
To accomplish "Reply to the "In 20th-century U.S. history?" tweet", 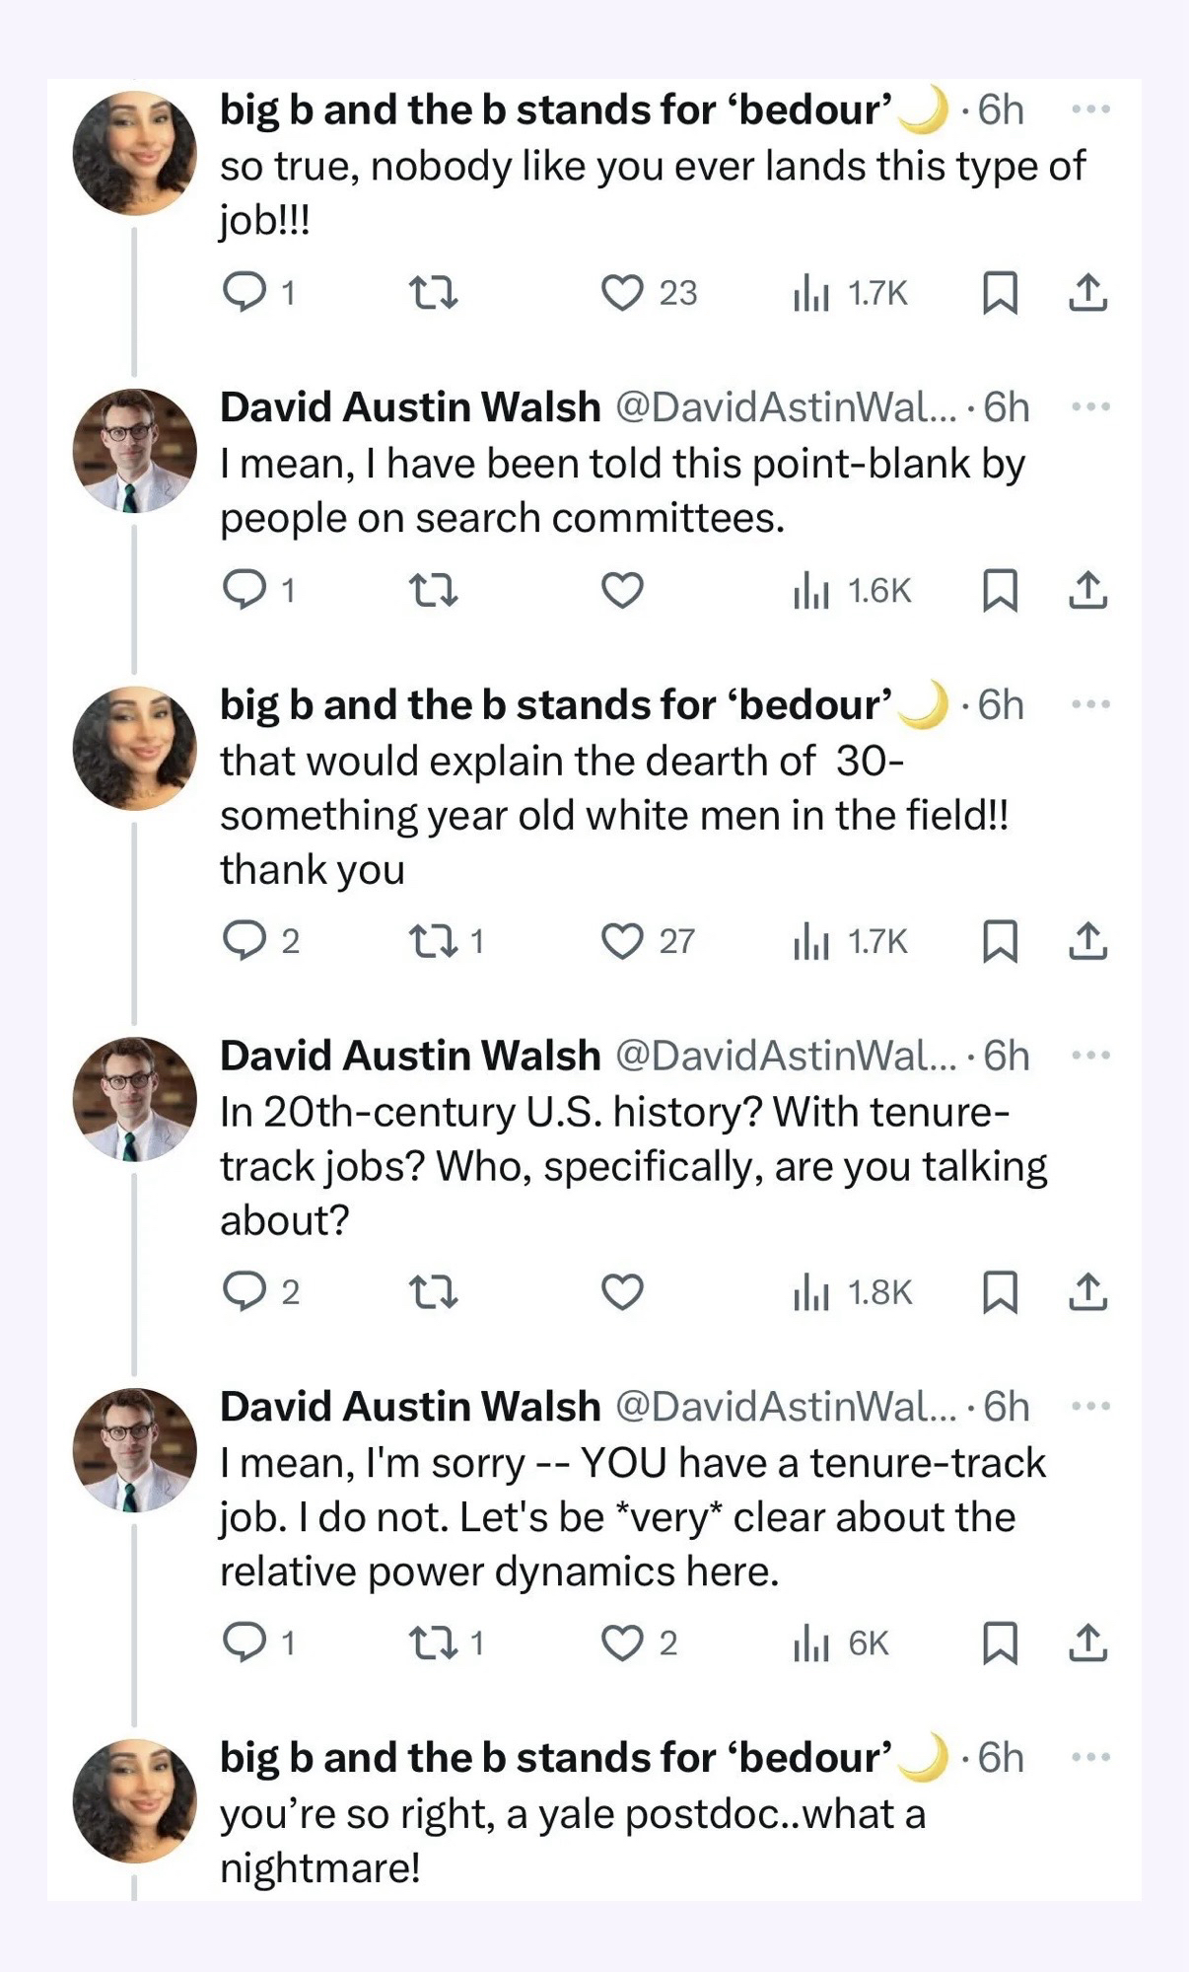I will click(243, 1292).
